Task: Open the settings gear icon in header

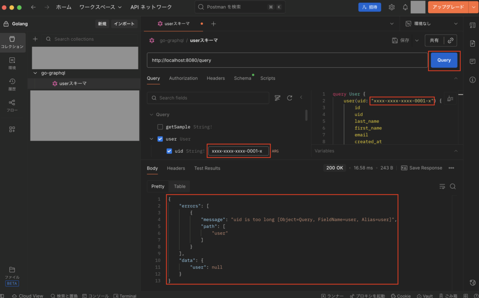Action: 392,7
